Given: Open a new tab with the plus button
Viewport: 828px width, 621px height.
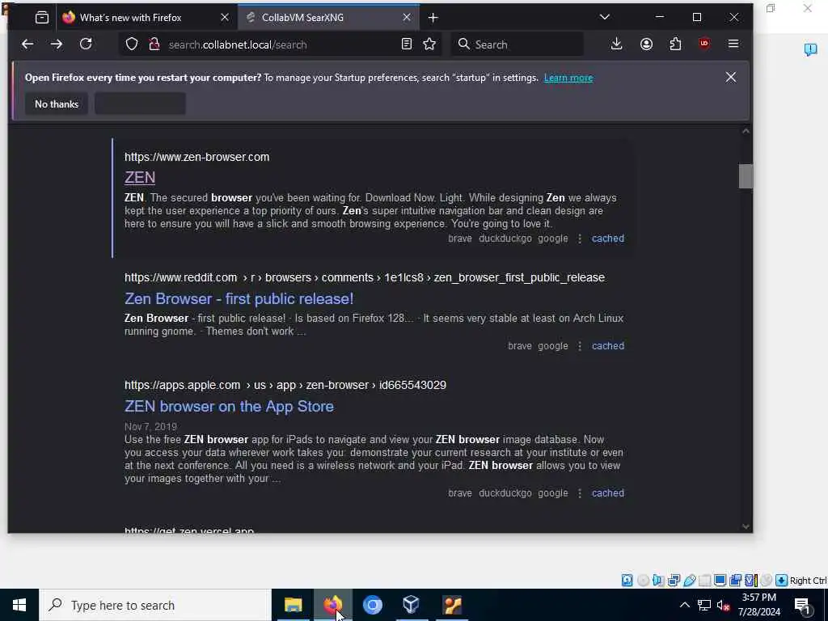Looking at the screenshot, I should pos(433,18).
